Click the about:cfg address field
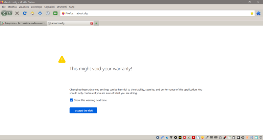263x140 pixels. 162,13
